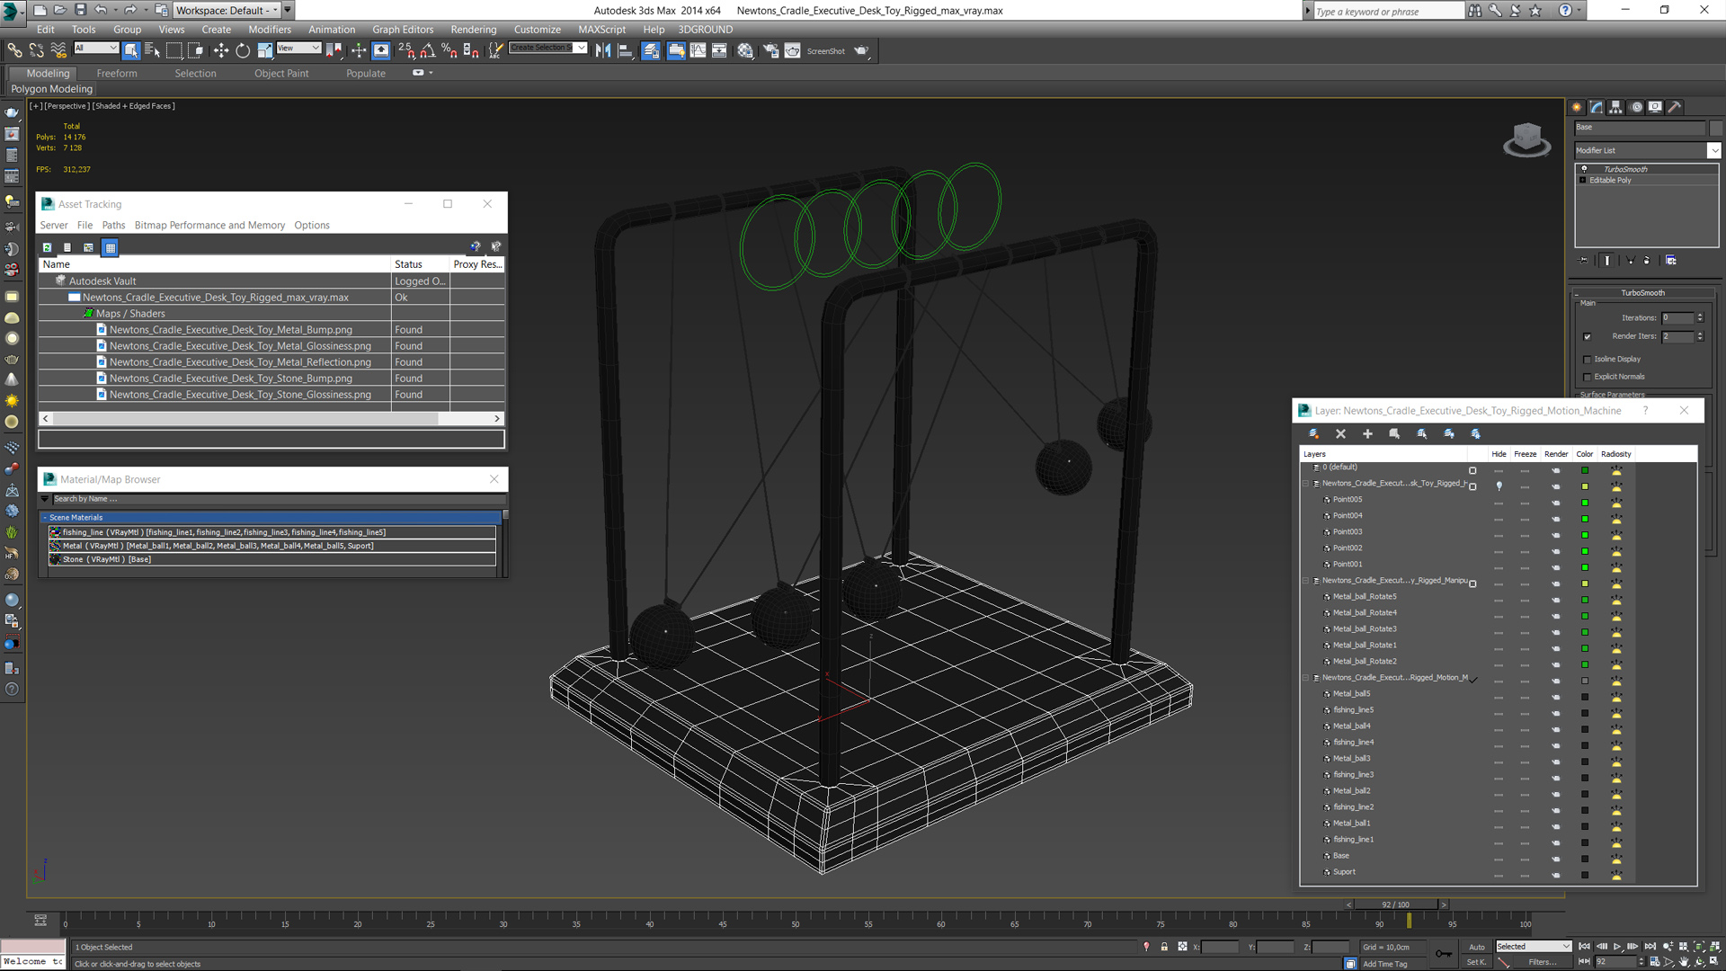Toggle Hide for Point005 object
Image resolution: width=1726 pixels, height=971 pixels.
pos(1499,502)
